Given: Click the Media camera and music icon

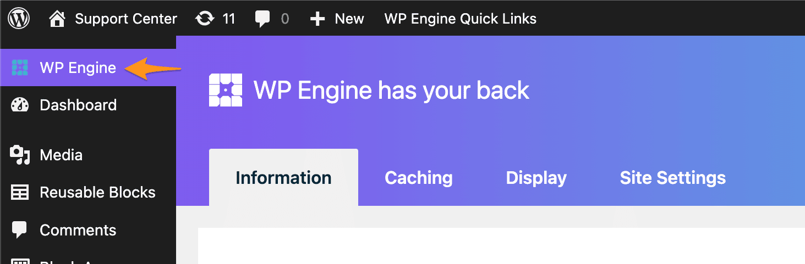Looking at the screenshot, I should 20,155.
